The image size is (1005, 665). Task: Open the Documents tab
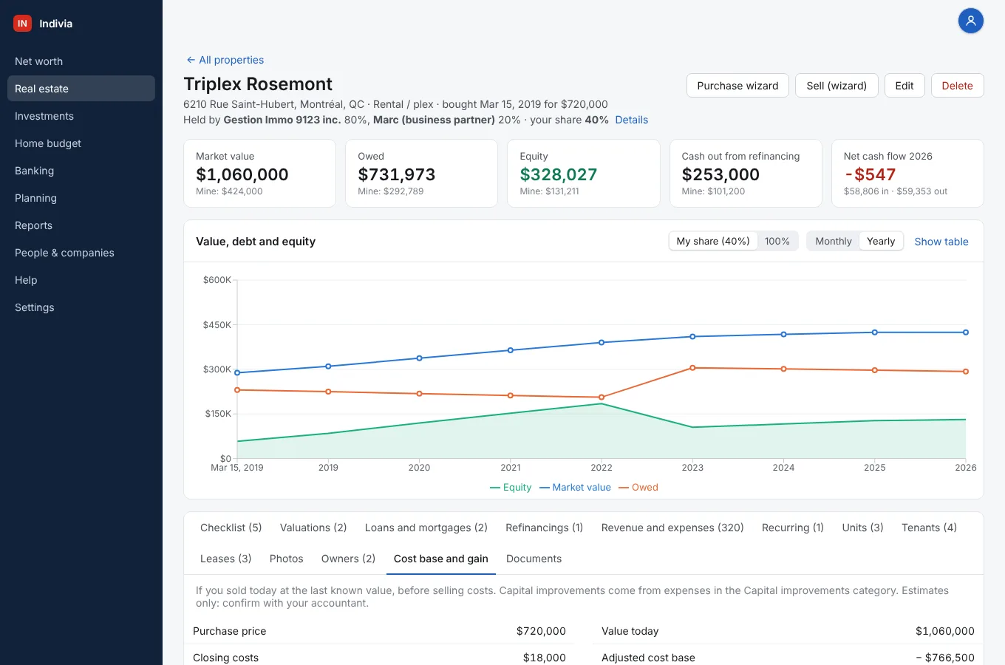534,559
